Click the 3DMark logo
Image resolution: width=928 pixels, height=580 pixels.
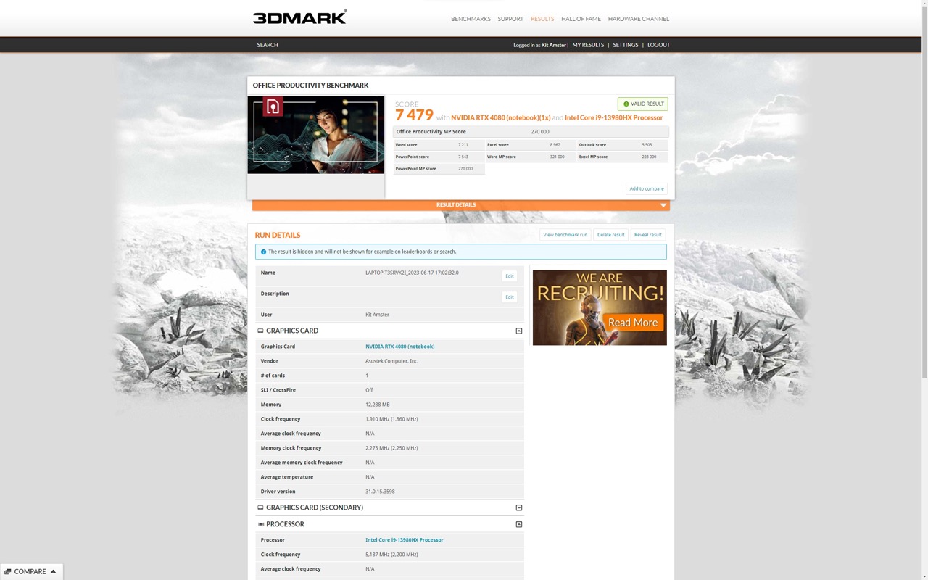[299, 17]
